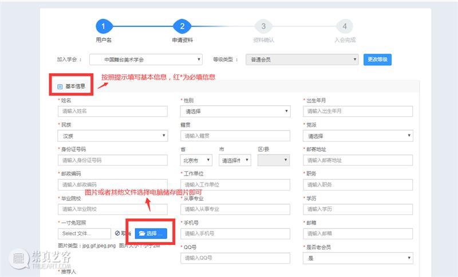Viewport: 458px width, 277px height.
Task: Open the province dropdown showing 北京市
Action: click(196, 160)
